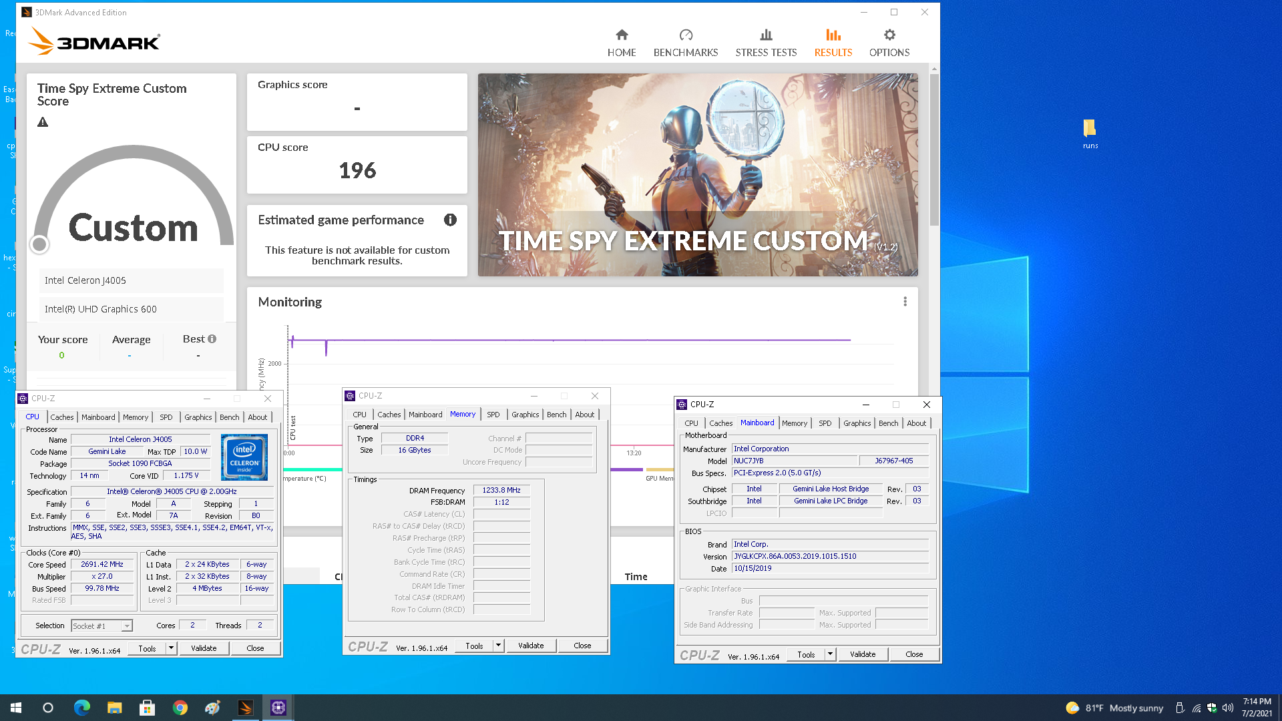Click the Core Speed 2691.42 MHz field

102,564
